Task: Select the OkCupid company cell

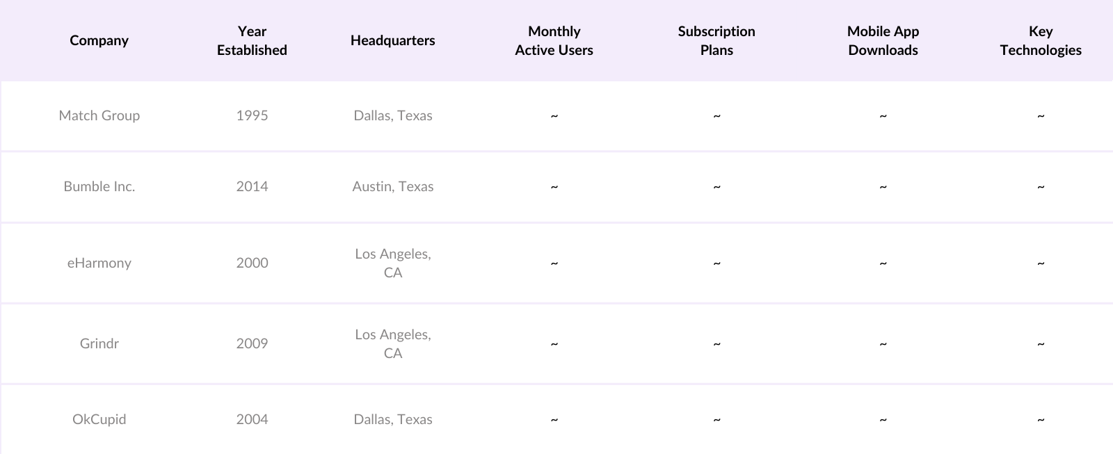Action: (x=99, y=419)
